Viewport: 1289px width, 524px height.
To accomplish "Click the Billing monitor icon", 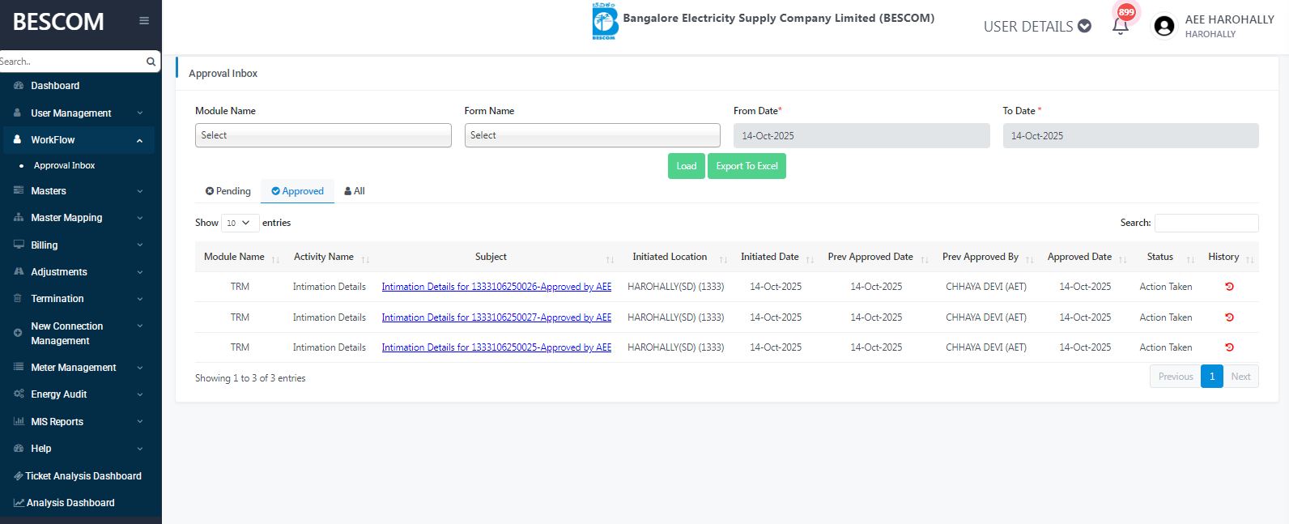I will pos(19,245).
